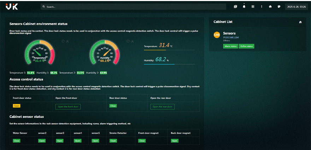311x150 pixels.
Task: Download the Temperature gauge as image
Action: tap(67, 41)
